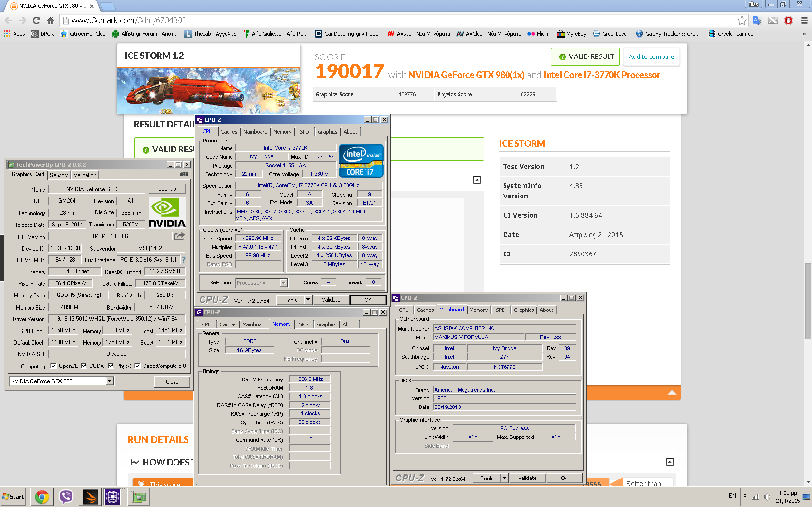
Task: Click the system clock showing 21/4/2015
Action: 788,497
